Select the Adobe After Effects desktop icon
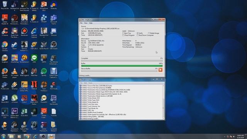Viewport: 247px width, 139px height. click(x=15, y=113)
